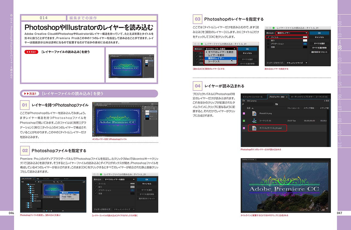Click the pink label next to Photo014.png
Viewport: 351px width, 230px height.
[x=244, y=113]
